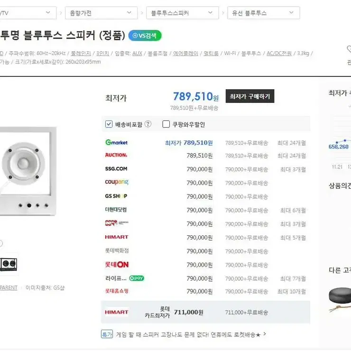The height and width of the screenshot is (351, 351).
Task: Open the 배송비포함 help question icon
Action: [x=148, y=124]
